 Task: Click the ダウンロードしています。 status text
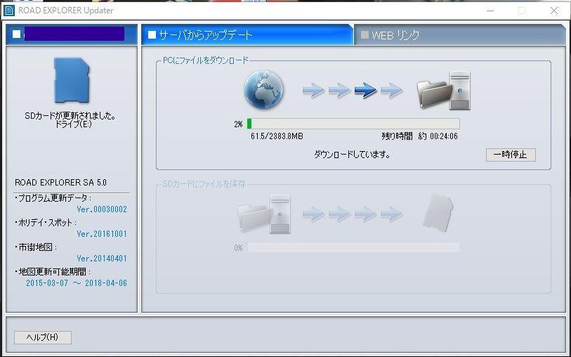tap(352, 155)
